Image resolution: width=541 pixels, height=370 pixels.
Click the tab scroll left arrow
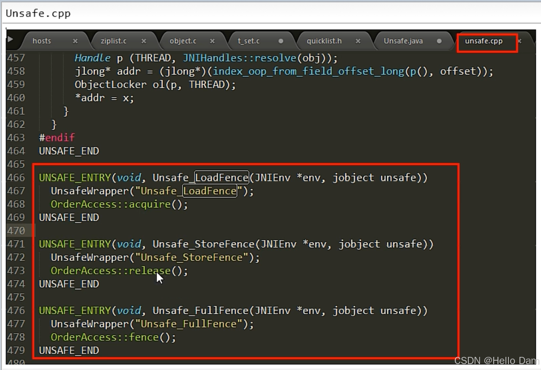click(10, 39)
